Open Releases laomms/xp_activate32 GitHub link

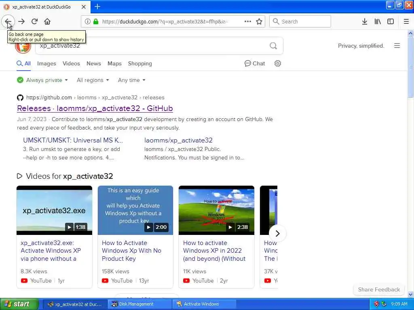tap(95, 108)
